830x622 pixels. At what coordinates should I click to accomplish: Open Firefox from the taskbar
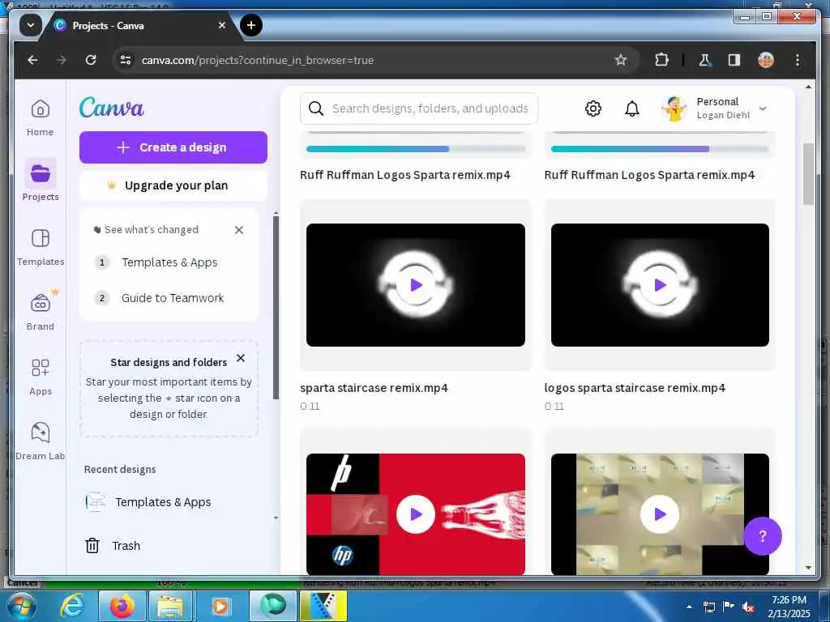(122, 606)
